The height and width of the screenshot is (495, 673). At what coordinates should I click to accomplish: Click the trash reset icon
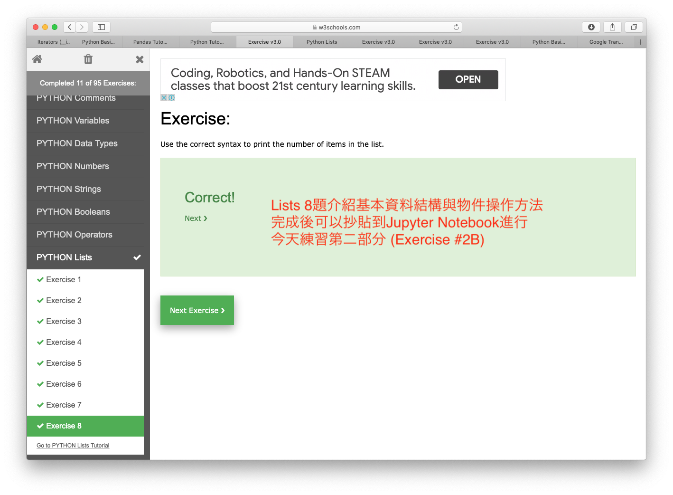pyautogui.click(x=88, y=59)
